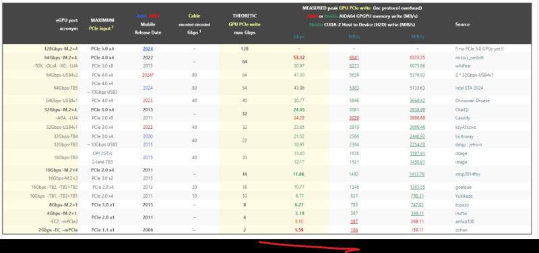Select the zohan source entry

(x=461, y=230)
